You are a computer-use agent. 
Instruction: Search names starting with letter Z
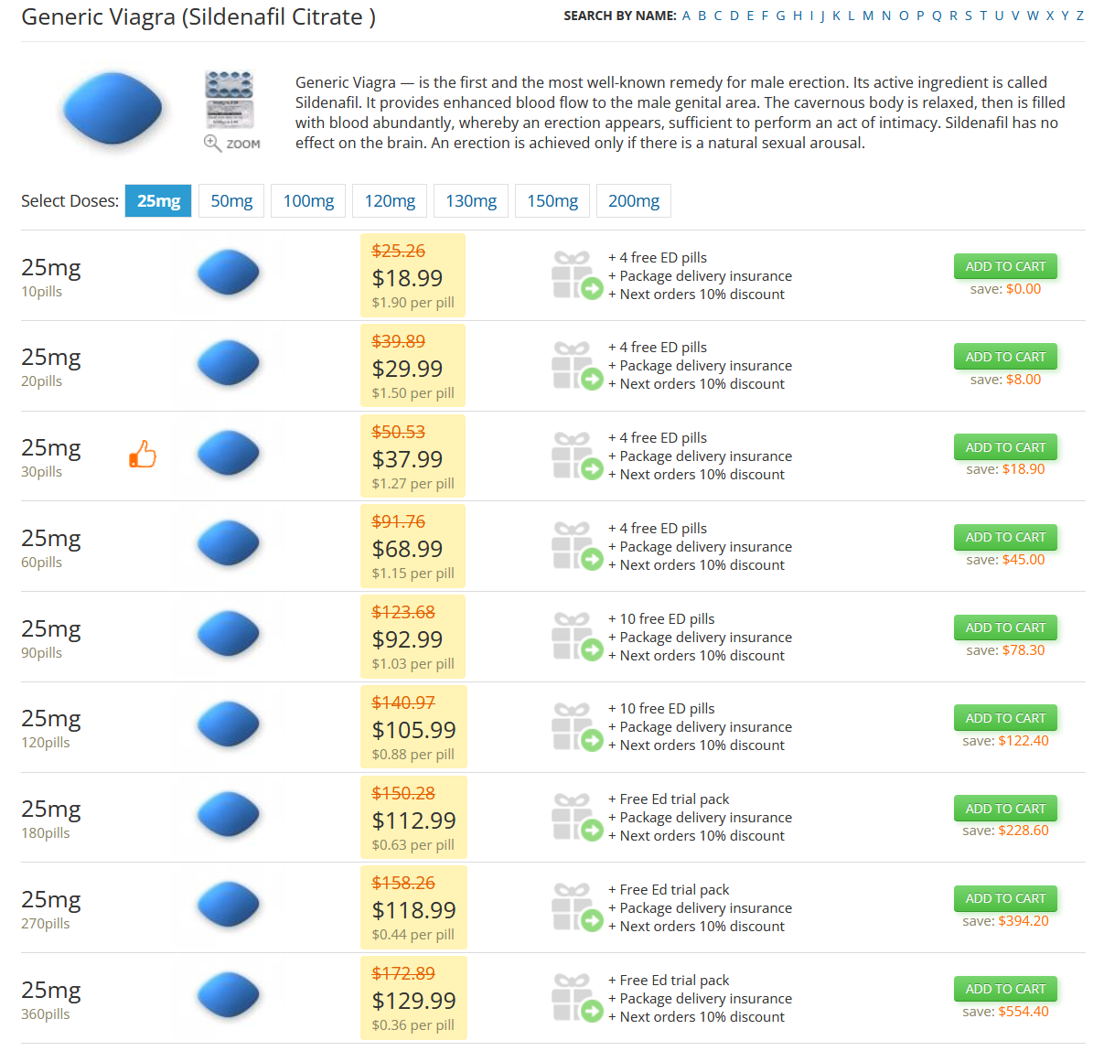click(x=1080, y=16)
